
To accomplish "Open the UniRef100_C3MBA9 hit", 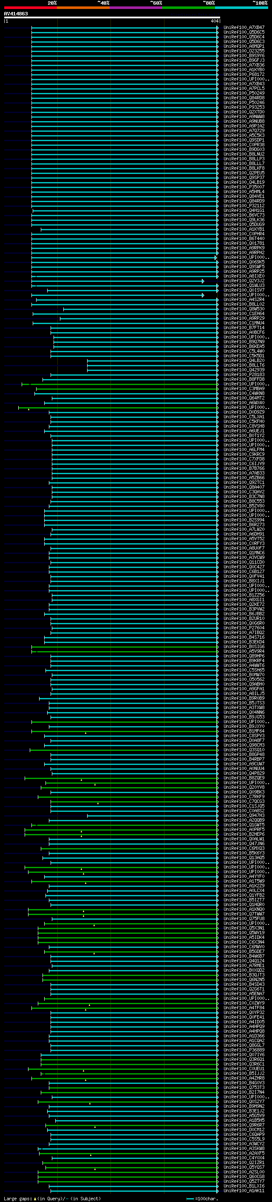I will (244, 388).
